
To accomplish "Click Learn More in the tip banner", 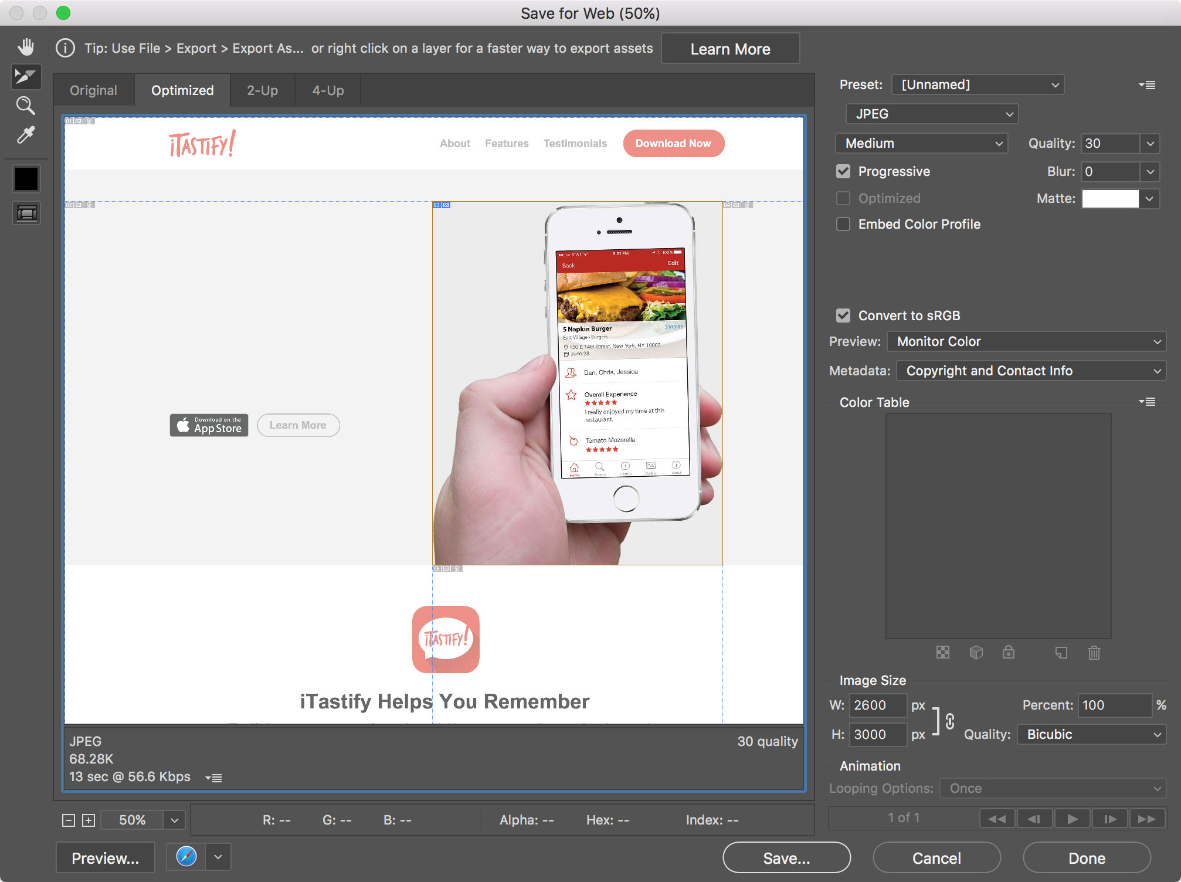I will point(730,48).
